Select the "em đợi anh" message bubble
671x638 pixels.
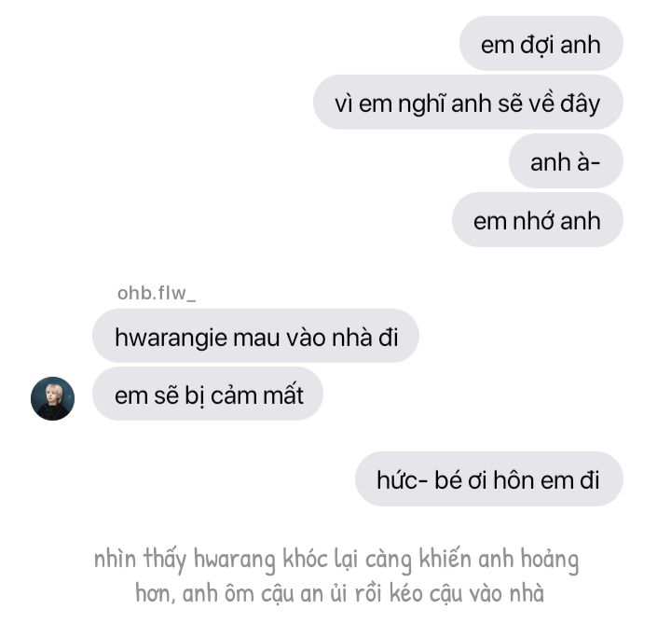click(541, 43)
